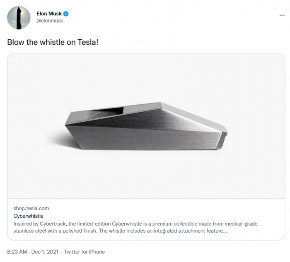Visit the shop.tesla.com domain link
Viewport: 290px width, 262px height.
pos(31,208)
